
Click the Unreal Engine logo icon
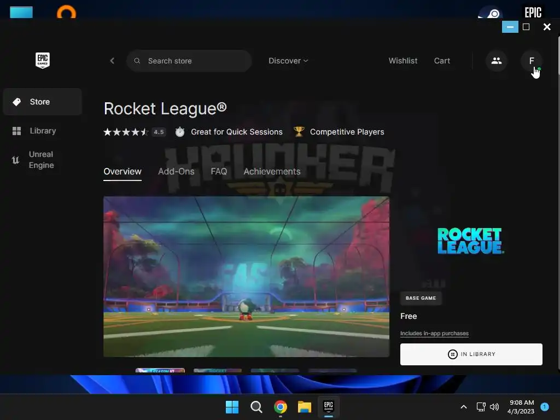coord(15,160)
